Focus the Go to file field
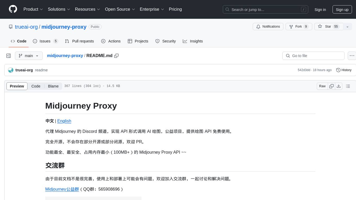This screenshot has height=200, width=356. coord(313,56)
